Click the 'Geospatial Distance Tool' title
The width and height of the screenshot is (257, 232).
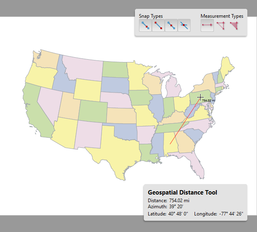pos(182,193)
